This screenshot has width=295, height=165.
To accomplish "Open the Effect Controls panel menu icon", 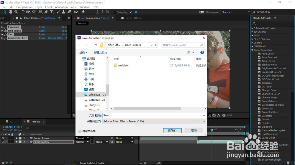I will (59, 18).
